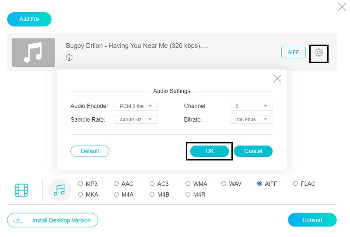The width and height of the screenshot is (350, 237).
Task: Switch to video format film icon
Action: pyautogui.click(x=21, y=190)
